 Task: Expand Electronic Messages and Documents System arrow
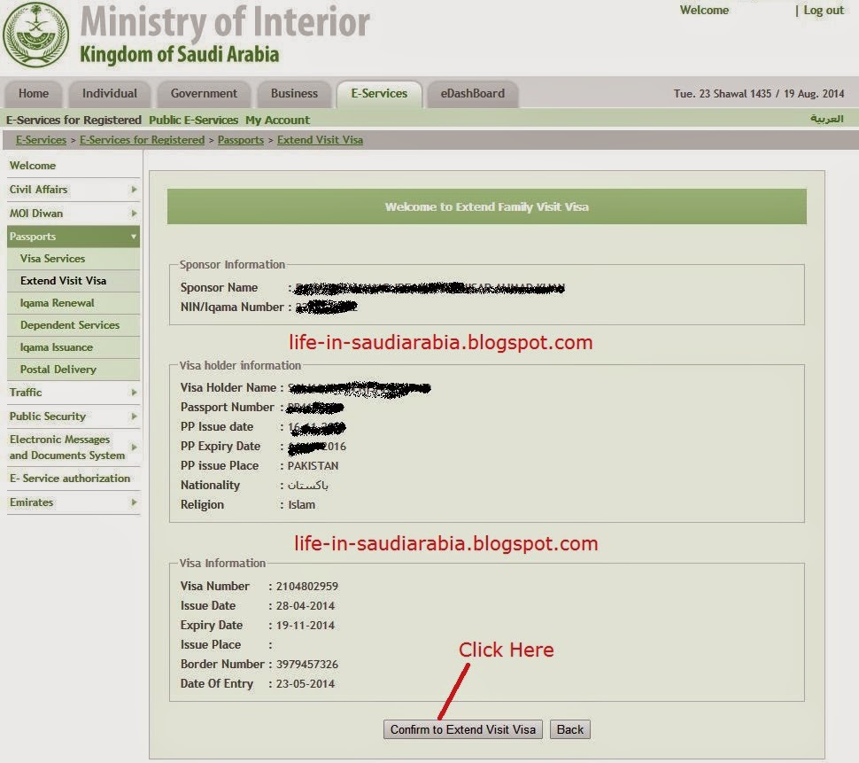(x=134, y=448)
